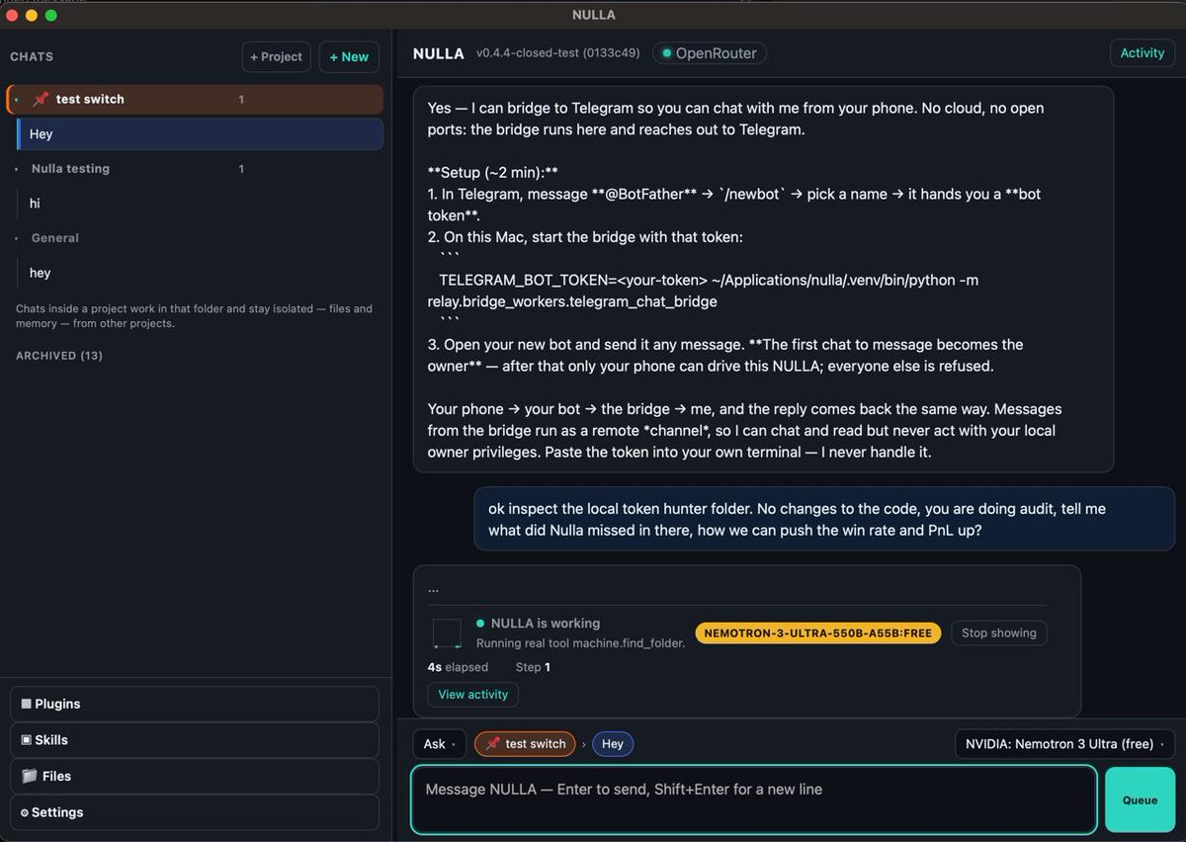The image size is (1186, 842).
Task: Start a new chat with + New
Action: (x=349, y=56)
